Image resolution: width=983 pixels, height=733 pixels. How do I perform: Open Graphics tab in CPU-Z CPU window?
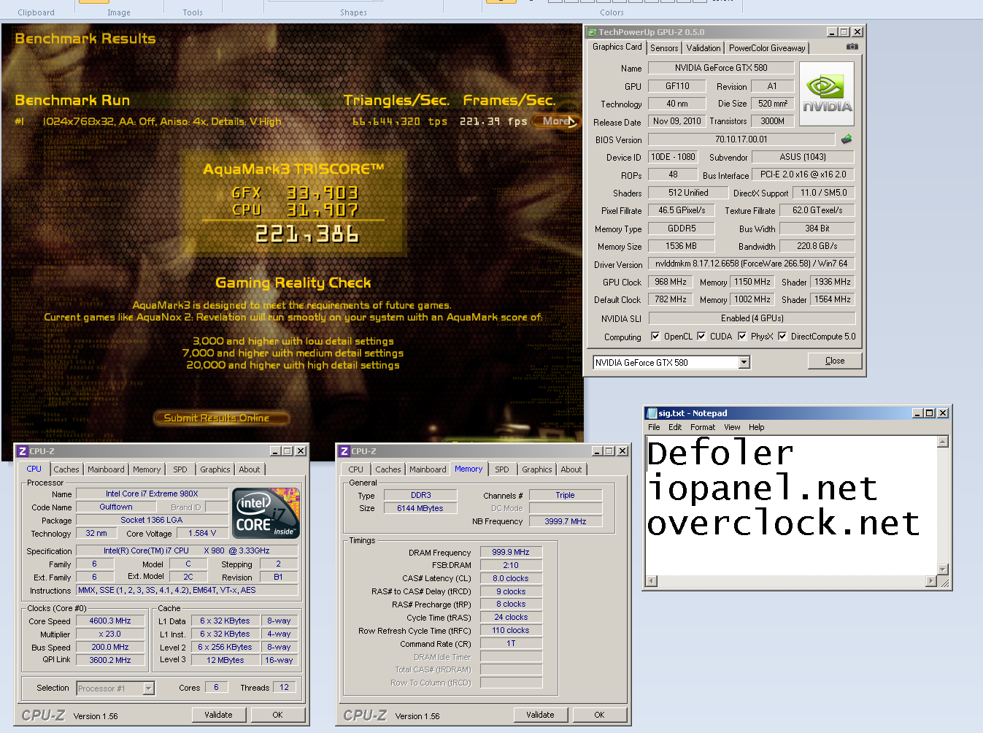215,469
